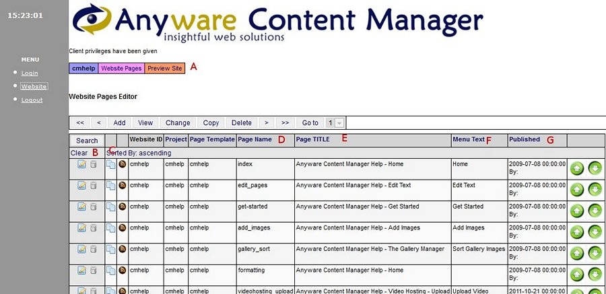Viewport: 606px width, 294px height.
Task: Delete the get-started page via trash icon
Action: coord(93,207)
